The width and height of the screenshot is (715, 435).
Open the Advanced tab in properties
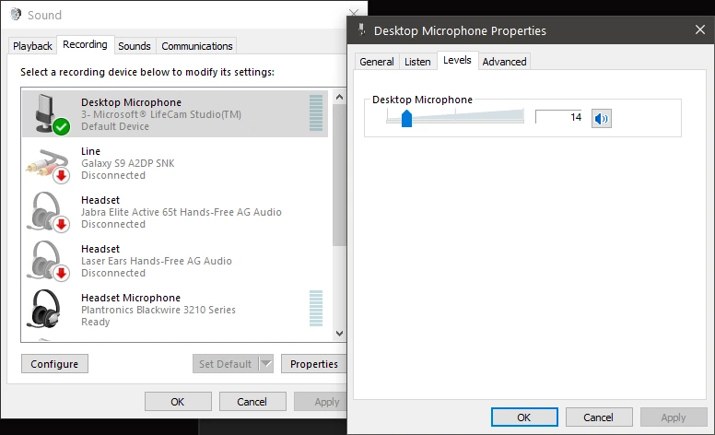point(504,62)
